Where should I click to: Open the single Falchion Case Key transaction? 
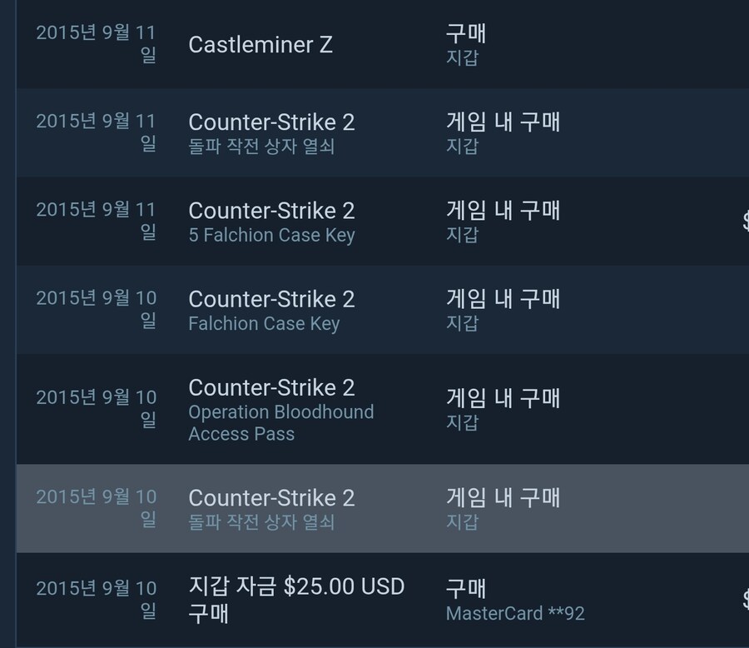tap(383, 309)
